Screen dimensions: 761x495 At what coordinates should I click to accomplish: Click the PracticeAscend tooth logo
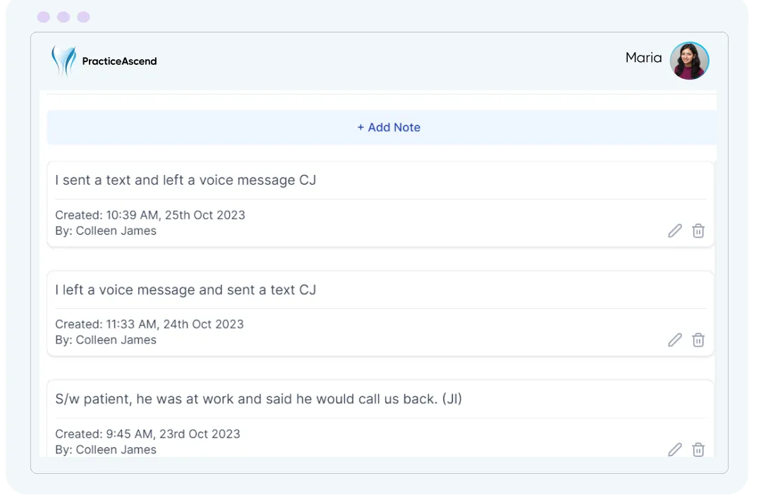click(x=63, y=61)
